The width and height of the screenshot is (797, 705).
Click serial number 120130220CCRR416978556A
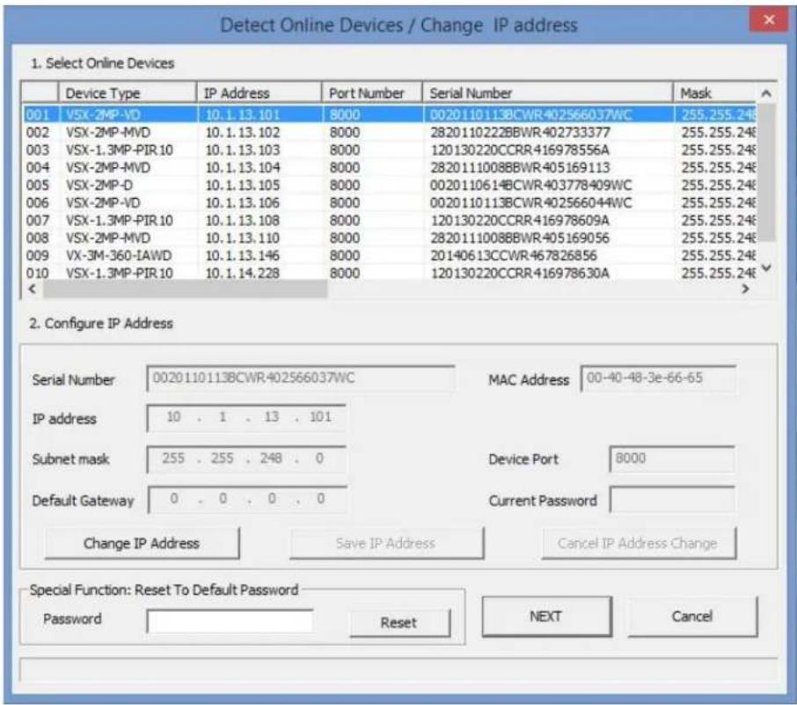click(x=520, y=150)
